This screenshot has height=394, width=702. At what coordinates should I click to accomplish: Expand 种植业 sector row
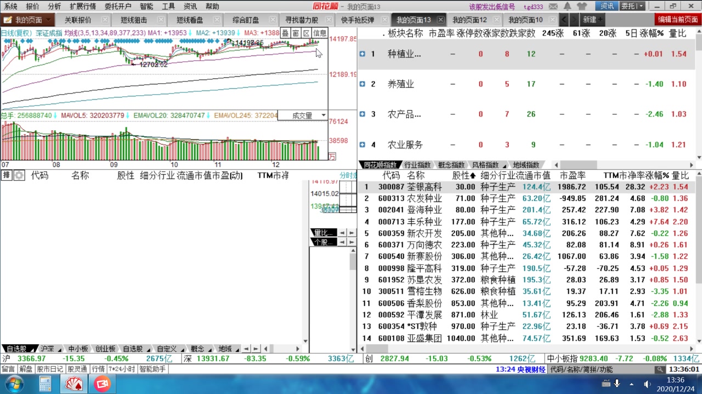(x=363, y=54)
